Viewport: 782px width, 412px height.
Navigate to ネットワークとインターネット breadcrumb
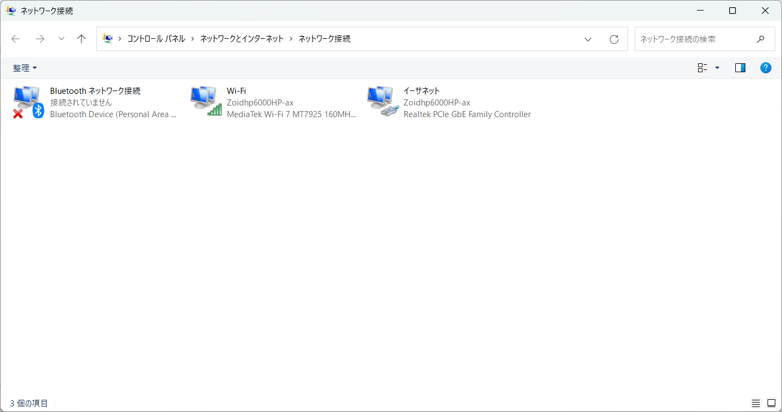(242, 39)
